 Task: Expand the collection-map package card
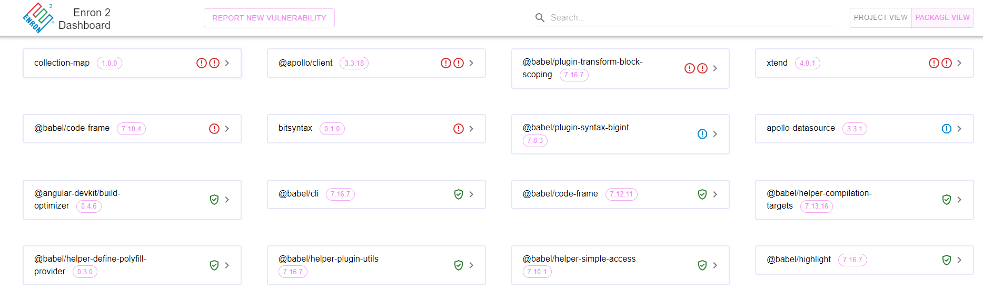tap(227, 63)
